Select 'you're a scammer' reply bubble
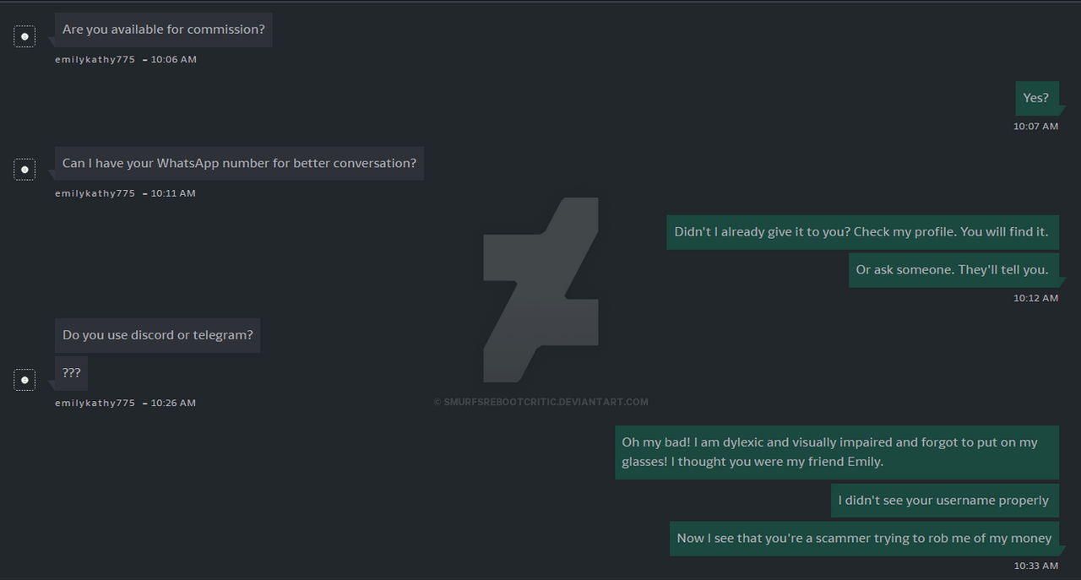Image resolution: width=1081 pixels, height=580 pixels. 864,539
